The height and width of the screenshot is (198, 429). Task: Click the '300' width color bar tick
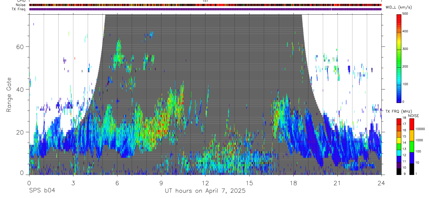pos(406,49)
